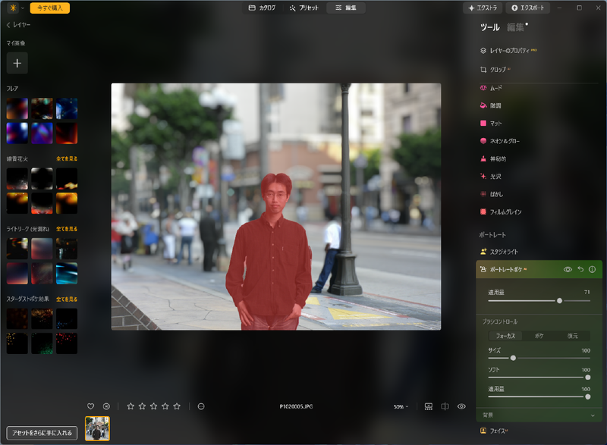Click the P1020005.JPG file name
The image size is (607, 445).
click(x=296, y=407)
